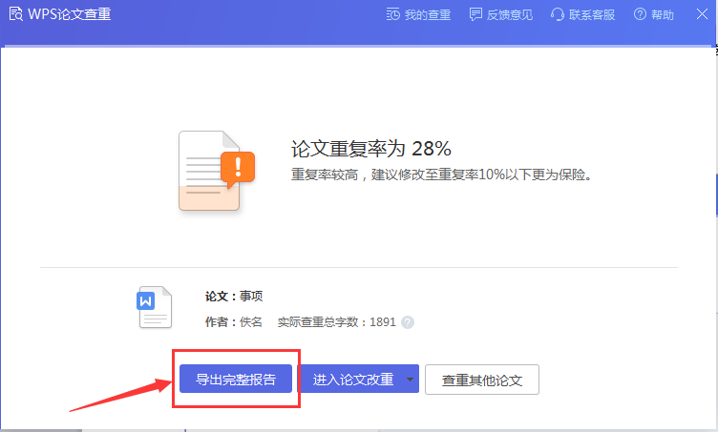This screenshot has height=432, width=718.
Task: Click the 帮助 question mark icon
Action: (639, 14)
